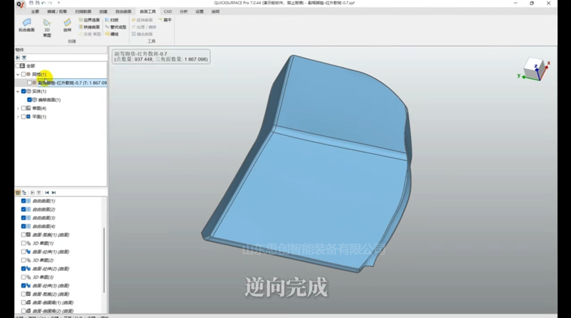Click the history list vertical scrollbar
571x318 pixels.
coord(104,260)
